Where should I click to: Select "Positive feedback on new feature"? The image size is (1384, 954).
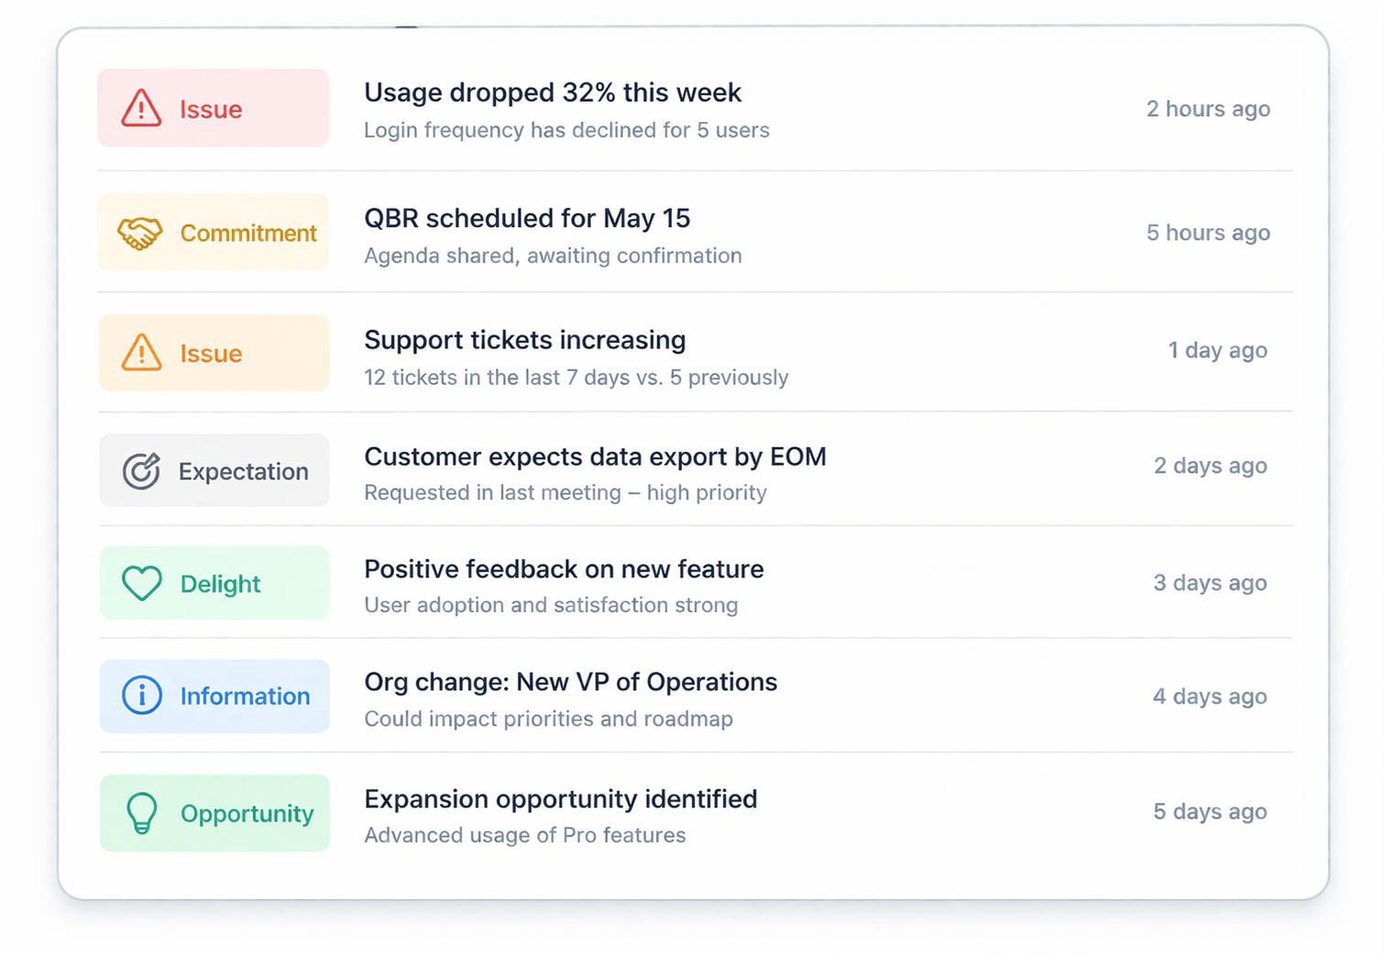pos(564,569)
